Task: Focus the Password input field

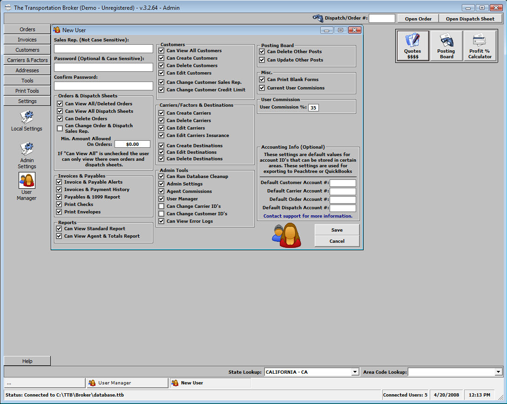Action: 103,67
